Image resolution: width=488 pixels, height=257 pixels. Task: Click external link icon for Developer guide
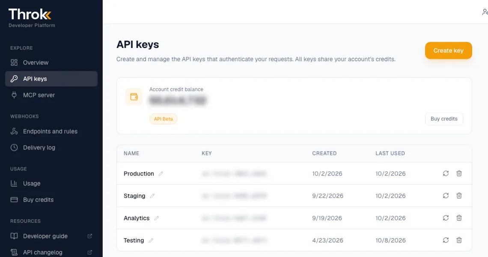[x=89, y=236]
